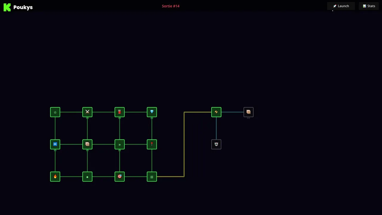Click the blue diamond gem node
Screen dimensions: 382x215
[x=152, y=112]
